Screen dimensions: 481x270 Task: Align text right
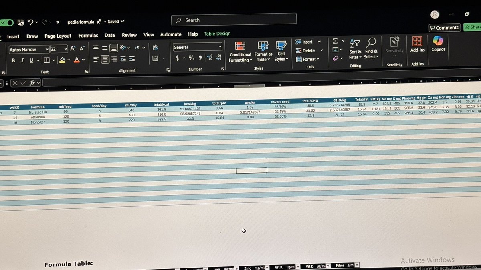[114, 59]
